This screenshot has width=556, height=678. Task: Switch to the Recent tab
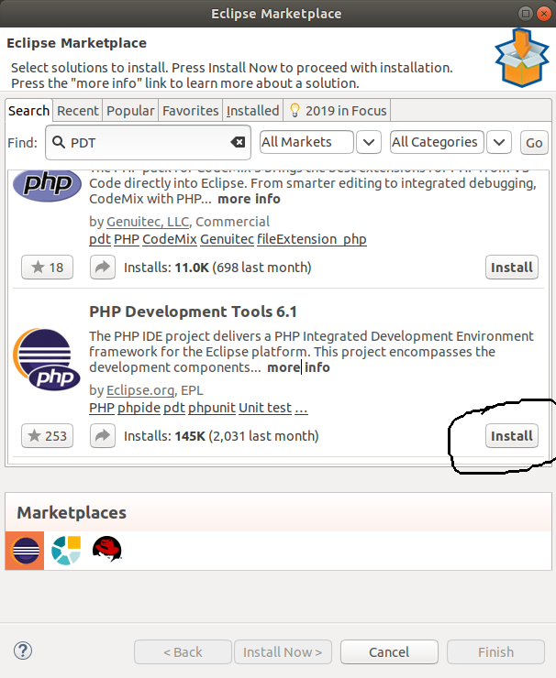(x=78, y=111)
